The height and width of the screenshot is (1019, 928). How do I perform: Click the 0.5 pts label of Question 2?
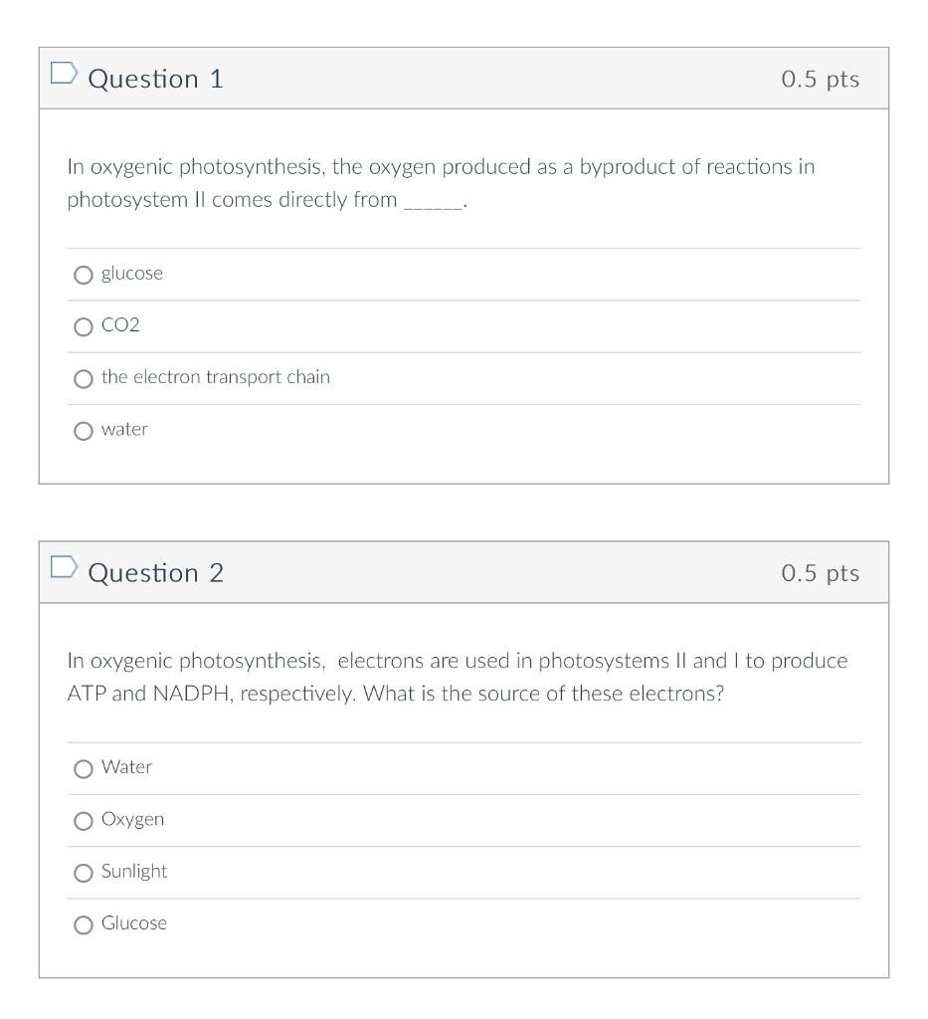(821, 572)
